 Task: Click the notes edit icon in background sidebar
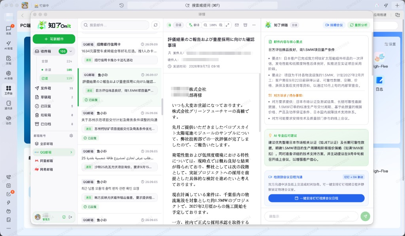(x=9, y=220)
